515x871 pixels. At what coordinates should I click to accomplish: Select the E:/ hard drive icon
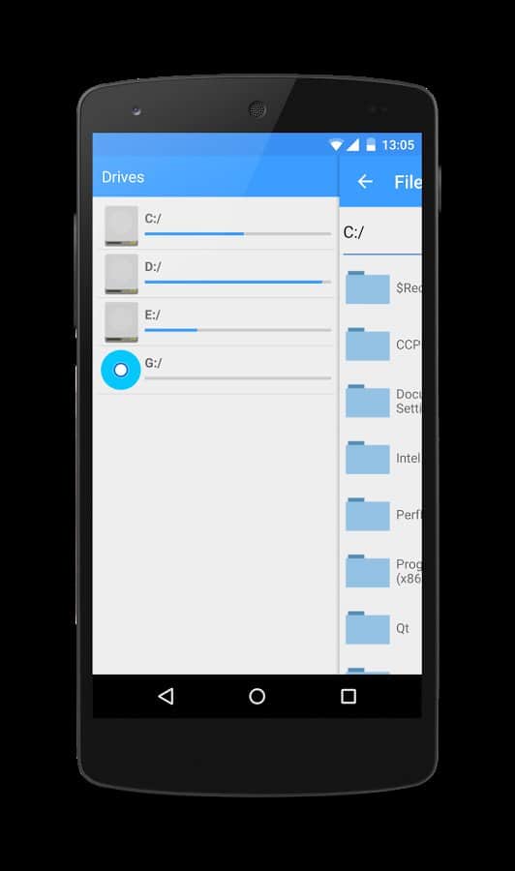point(122,322)
